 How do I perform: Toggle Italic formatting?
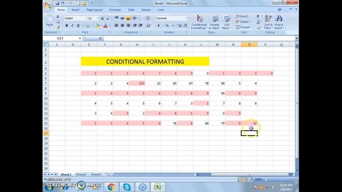72,26
